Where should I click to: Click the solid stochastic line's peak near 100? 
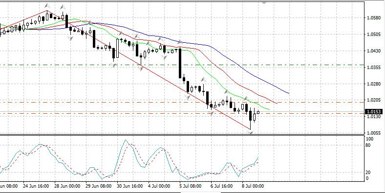tap(126, 140)
